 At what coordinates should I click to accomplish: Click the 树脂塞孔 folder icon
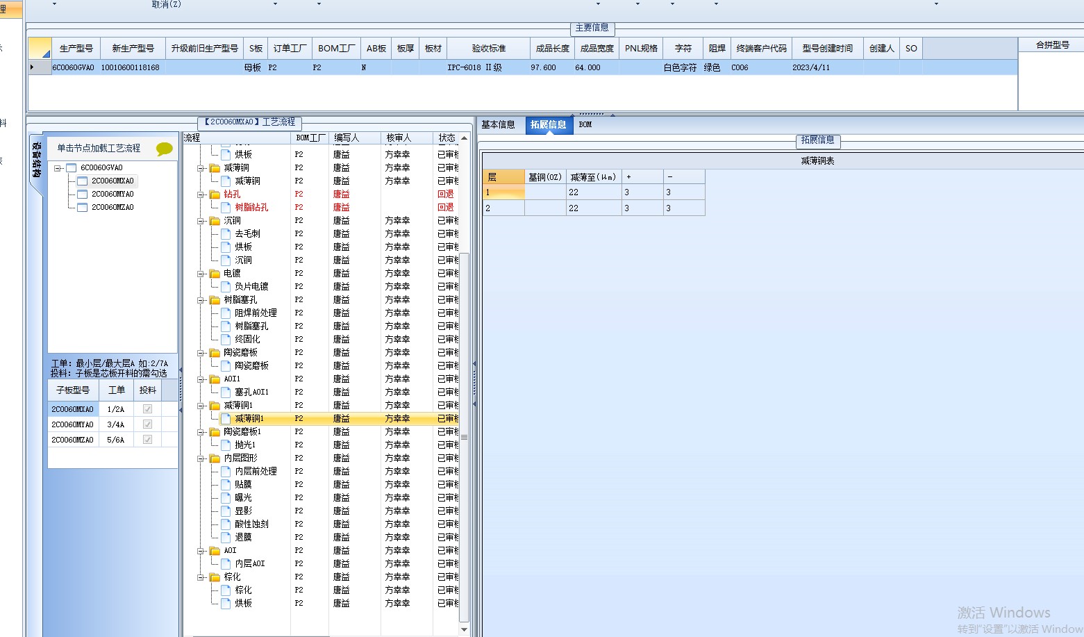(x=215, y=300)
